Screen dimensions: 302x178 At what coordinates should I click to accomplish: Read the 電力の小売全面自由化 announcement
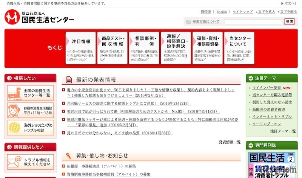tap(151, 93)
